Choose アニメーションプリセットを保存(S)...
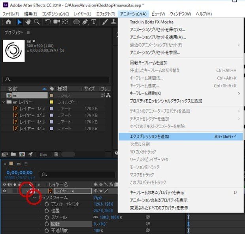 [x=181, y=30]
